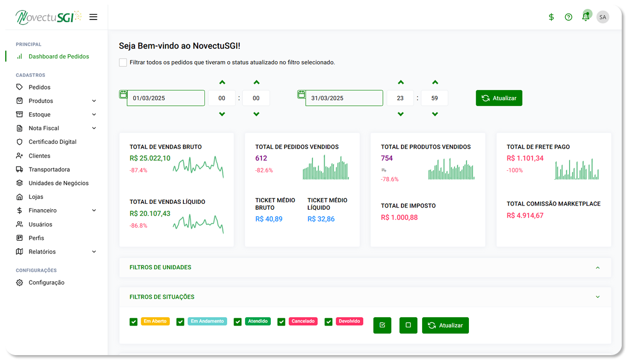The height and width of the screenshot is (363, 627).
Task: Go to Transportadora in the sidebar
Action: [x=49, y=170]
